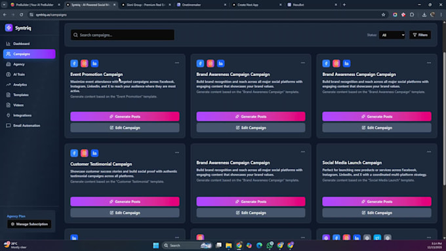Expand the browser tab search chevron
The height and width of the screenshot is (251, 446).
[5, 5]
